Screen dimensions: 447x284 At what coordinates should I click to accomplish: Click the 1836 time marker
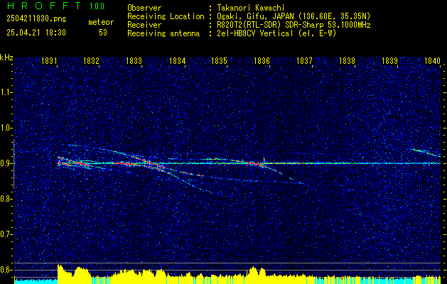pyautogui.click(x=262, y=61)
